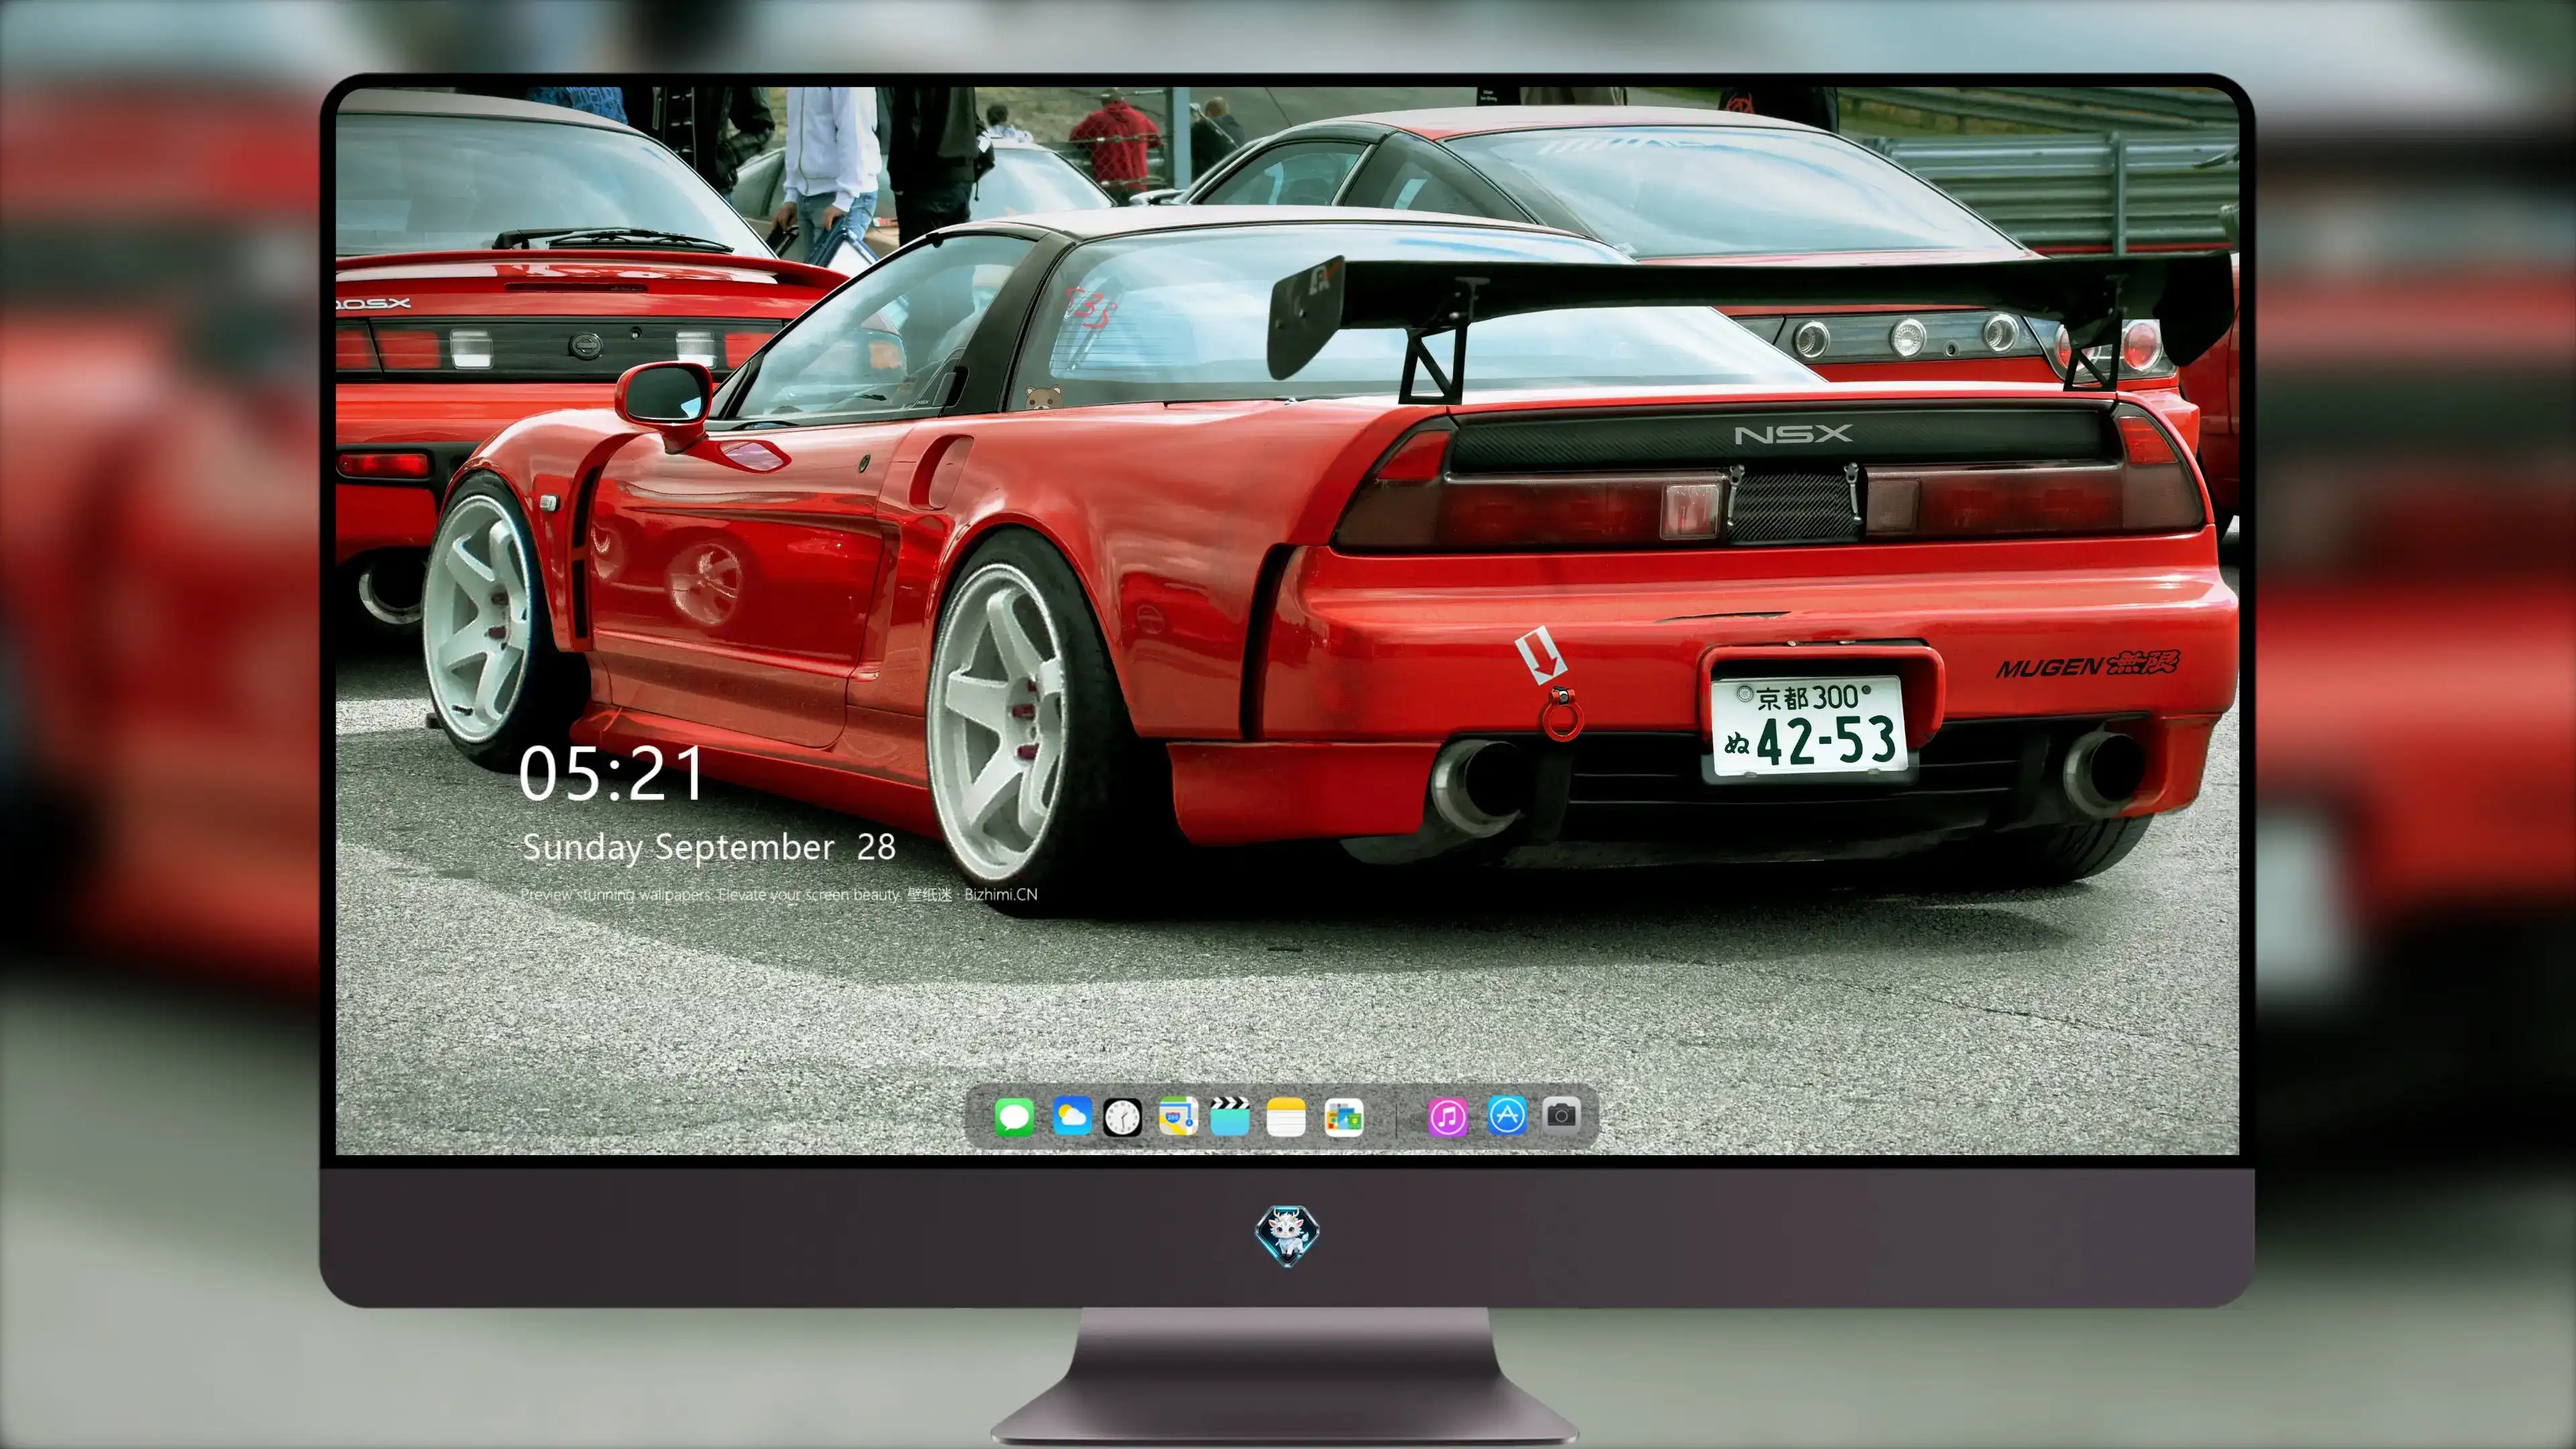Launch the Weather app from the dock
The image size is (2576, 1449).
pos(1071,1116)
